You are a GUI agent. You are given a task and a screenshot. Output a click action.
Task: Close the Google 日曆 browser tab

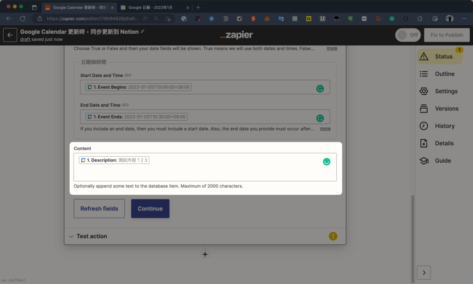(x=188, y=7)
